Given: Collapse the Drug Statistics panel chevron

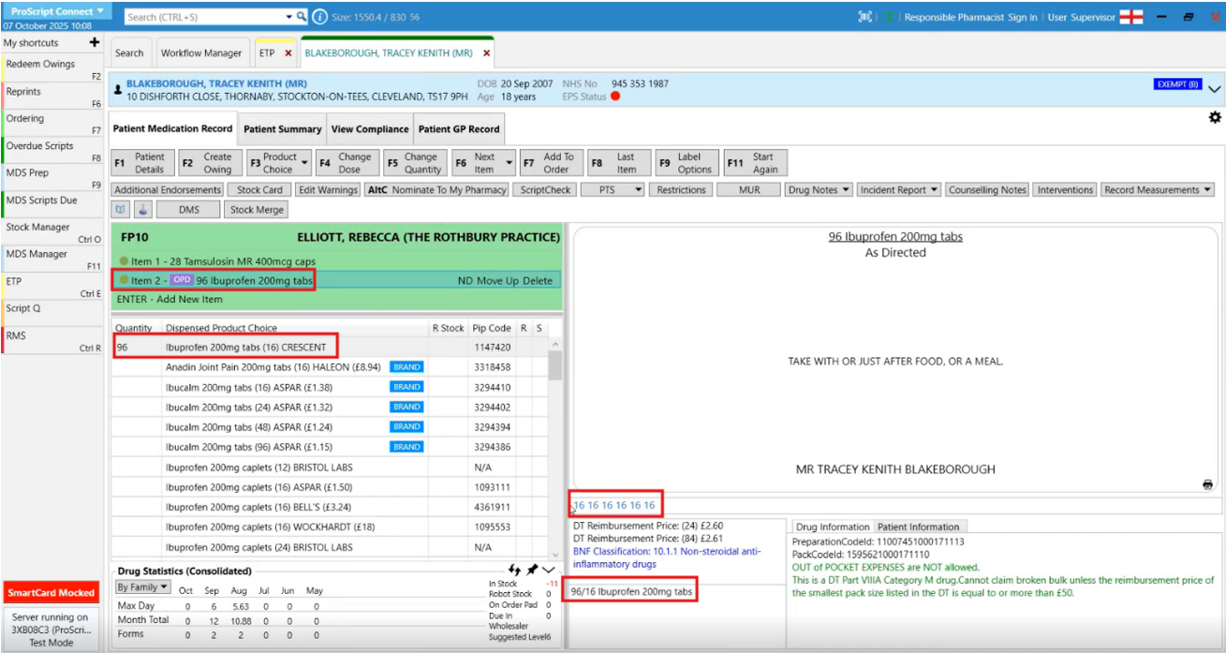Looking at the screenshot, I should pyautogui.click(x=549, y=570).
